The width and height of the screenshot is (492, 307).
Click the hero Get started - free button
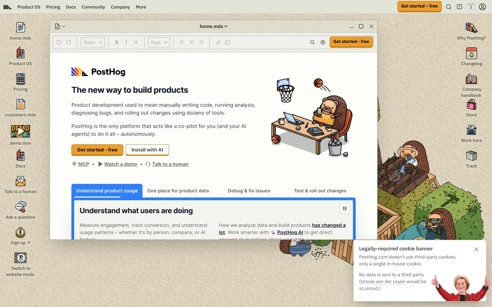click(97, 150)
